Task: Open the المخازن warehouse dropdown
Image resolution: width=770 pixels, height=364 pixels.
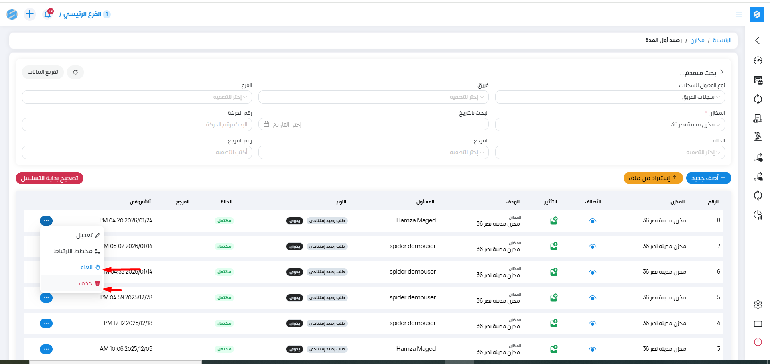Action: tap(609, 125)
